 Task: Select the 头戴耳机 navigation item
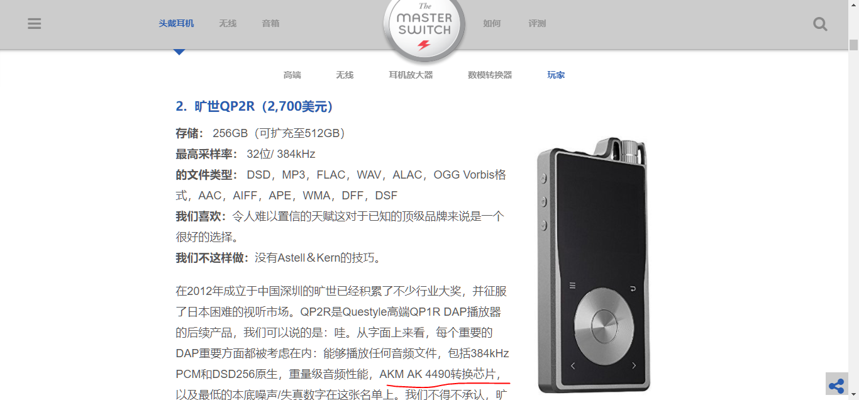[x=176, y=23]
